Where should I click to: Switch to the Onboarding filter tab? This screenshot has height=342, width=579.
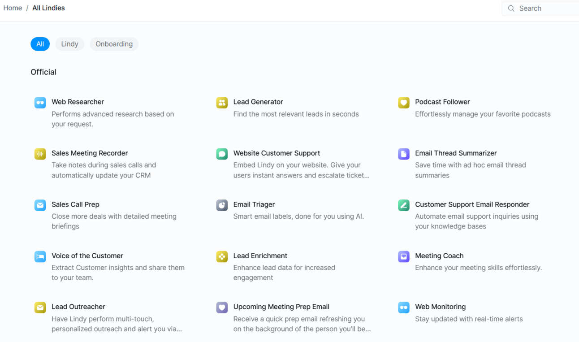[x=114, y=44]
